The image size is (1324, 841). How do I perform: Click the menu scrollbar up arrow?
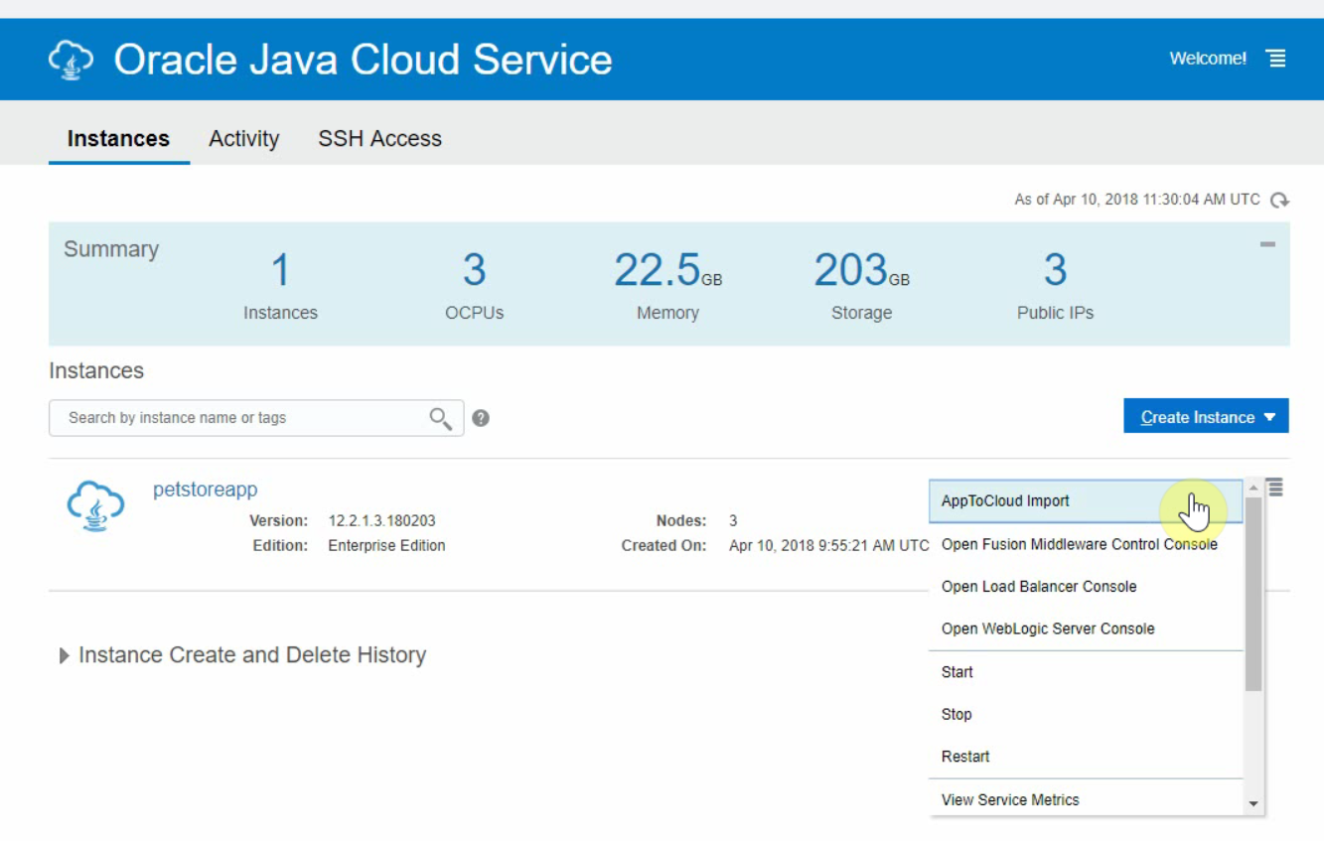coord(1253,489)
